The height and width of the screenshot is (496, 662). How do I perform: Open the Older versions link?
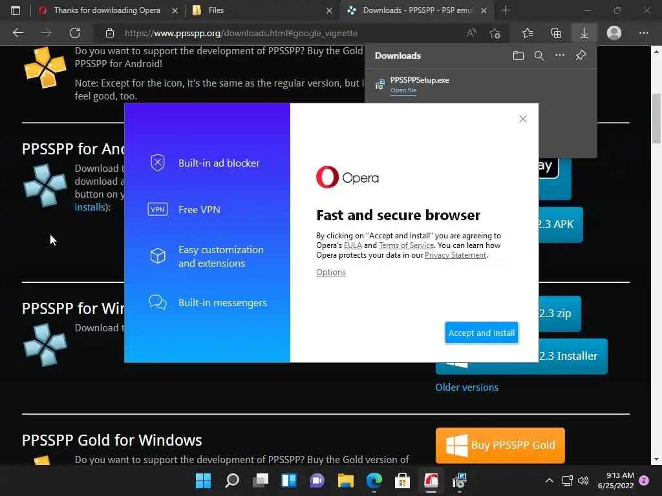(x=467, y=387)
